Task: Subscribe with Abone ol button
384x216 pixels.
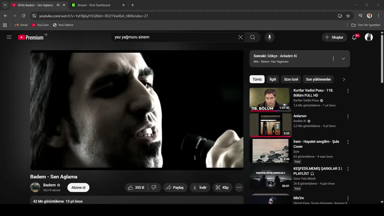Action: point(78,187)
